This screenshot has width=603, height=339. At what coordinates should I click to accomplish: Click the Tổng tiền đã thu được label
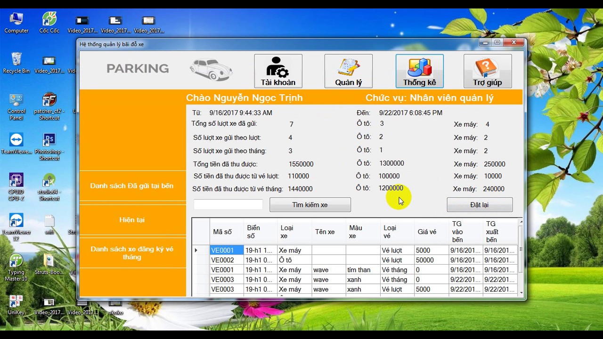[226, 164]
